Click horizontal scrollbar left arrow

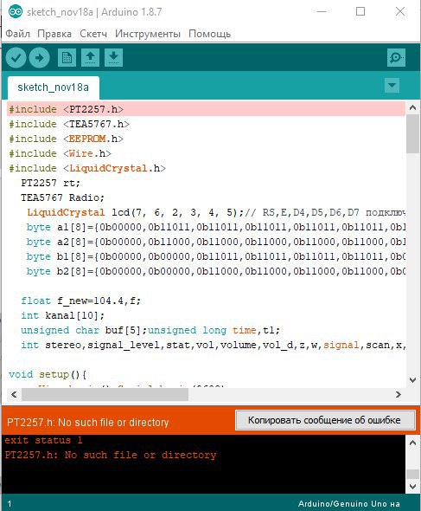pos(14,395)
